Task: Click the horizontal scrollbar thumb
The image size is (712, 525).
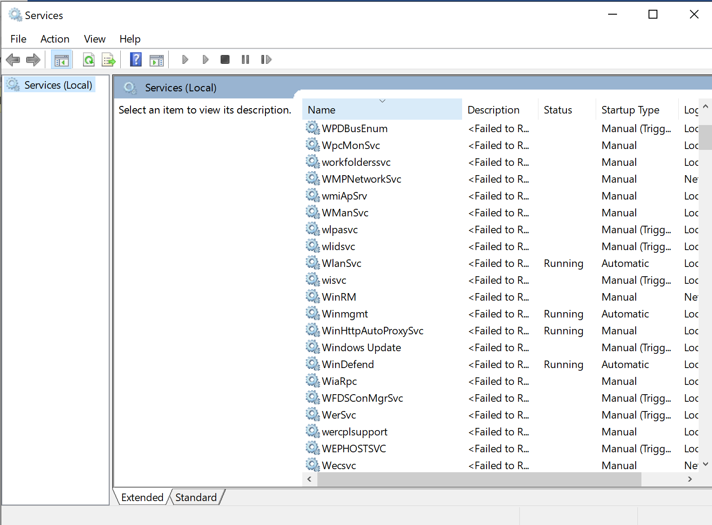Action: 479,479
